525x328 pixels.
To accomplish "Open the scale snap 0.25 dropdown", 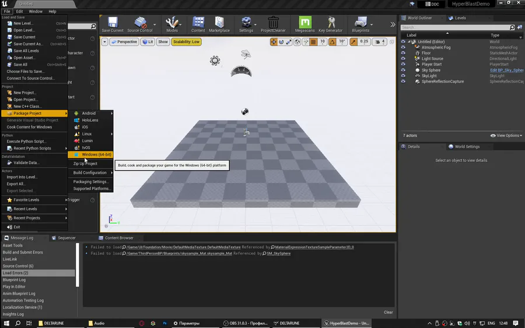I will coord(363,42).
